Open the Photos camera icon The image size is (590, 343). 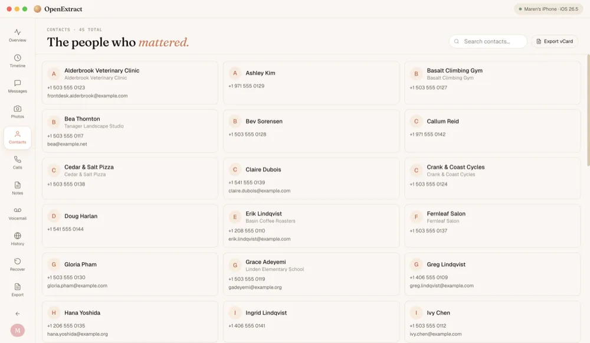pyautogui.click(x=17, y=109)
